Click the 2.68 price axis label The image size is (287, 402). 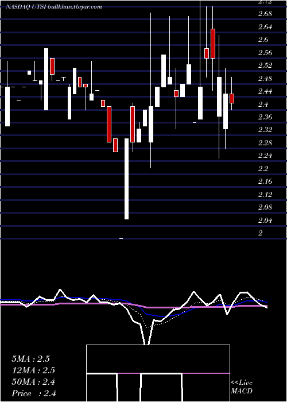(x=265, y=14)
